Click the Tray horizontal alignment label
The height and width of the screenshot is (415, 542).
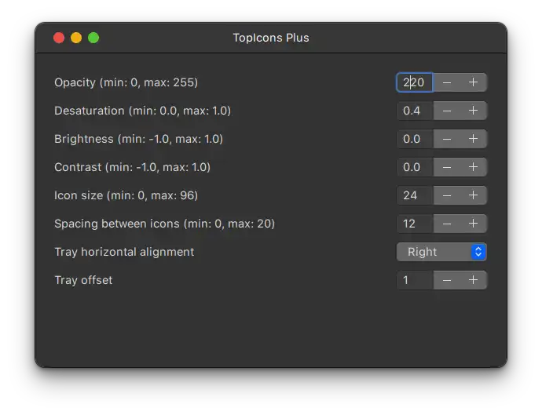(x=124, y=252)
